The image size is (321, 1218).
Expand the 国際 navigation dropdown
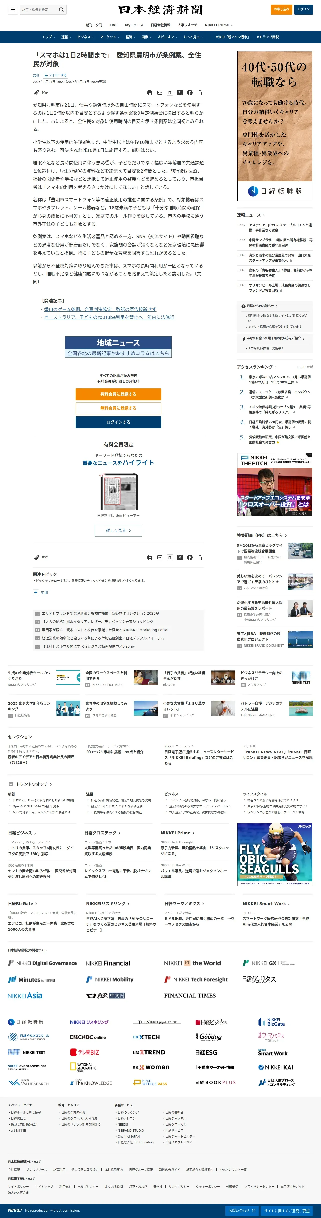pyautogui.click(x=147, y=37)
